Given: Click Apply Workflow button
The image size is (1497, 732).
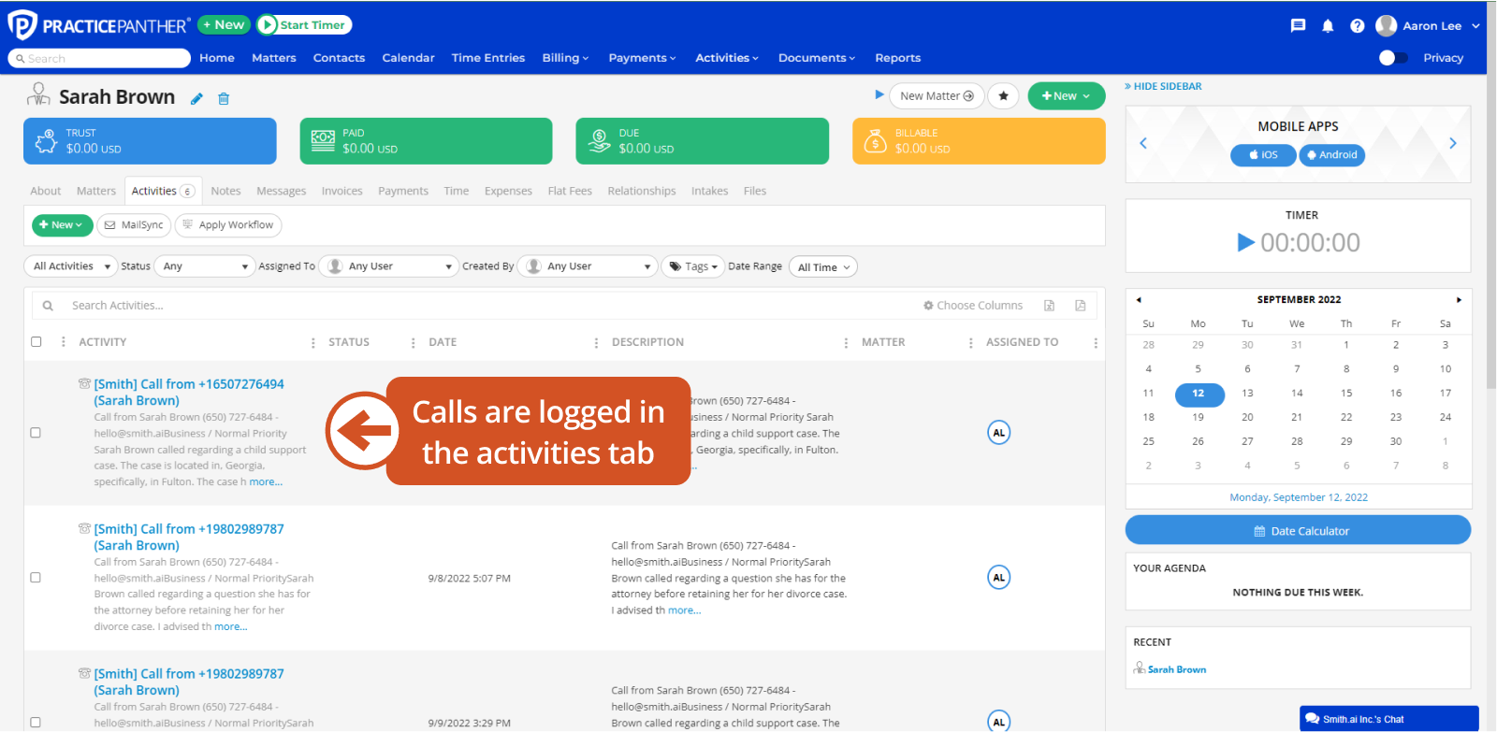Looking at the screenshot, I should coord(228,225).
